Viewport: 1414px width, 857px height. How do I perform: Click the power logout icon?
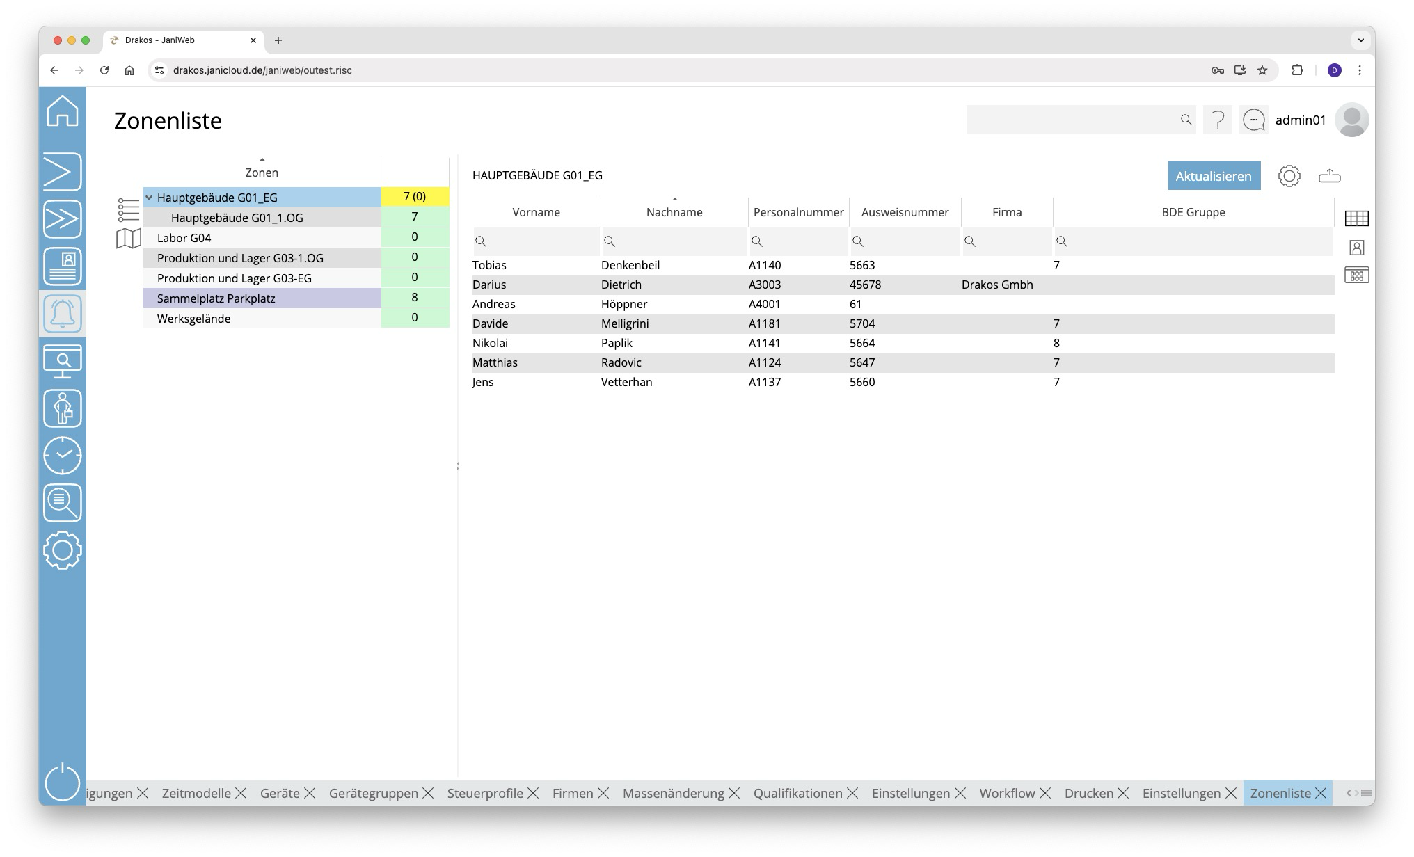click(63, 782)
